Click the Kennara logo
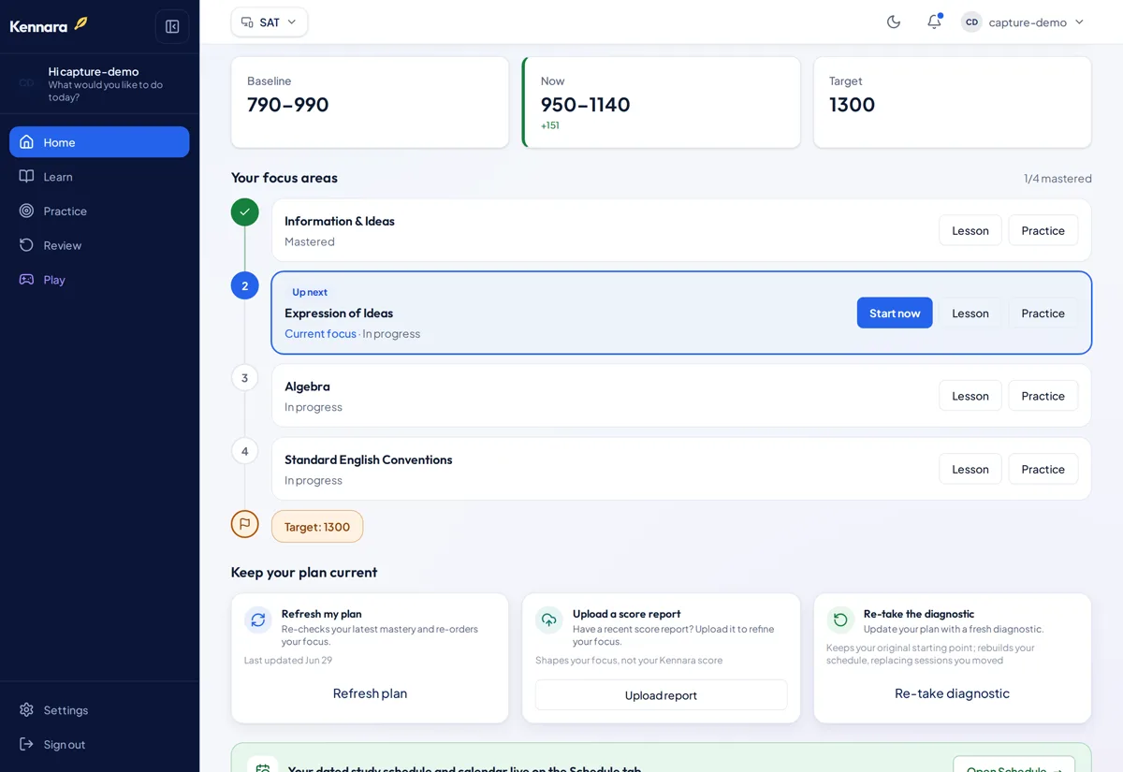Image resolution: width=1123 pixels, height=772 pixels. [x=49, y=25]
